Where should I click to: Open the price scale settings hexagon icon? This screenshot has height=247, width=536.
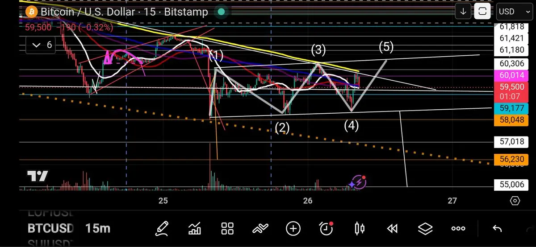pyautogui.click(x=515, y=201)
